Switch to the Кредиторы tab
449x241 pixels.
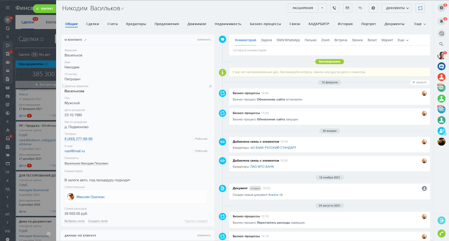(x=136, y=24)
